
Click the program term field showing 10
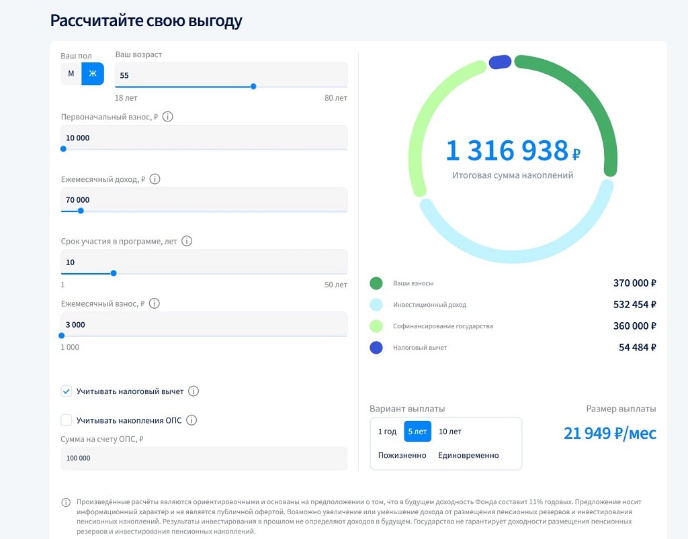point(204,262)
